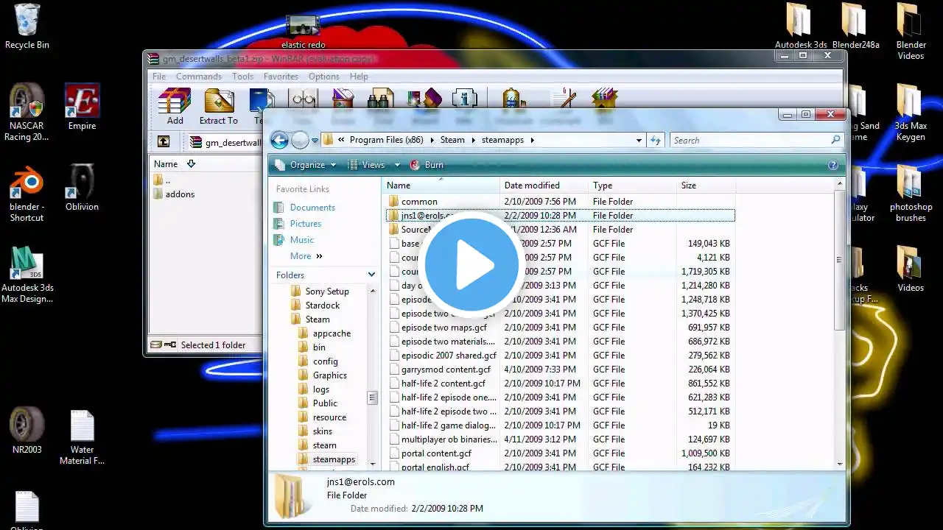This screenshot has height=530, width=943.
Task: Click the Explorer Back navigation button
Action: pyautogui.click(x=279, y=140)
